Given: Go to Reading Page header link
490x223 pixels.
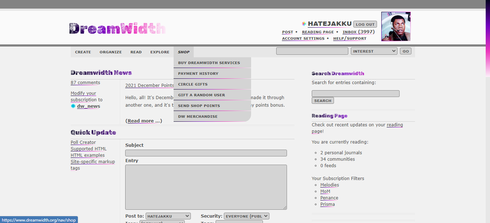Looking at the screenshot, I should click(318, 32).
